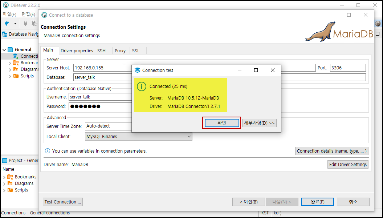383x218 pixels.
Task: Click the 완료(F) finish button
Action: pos(318,202)
